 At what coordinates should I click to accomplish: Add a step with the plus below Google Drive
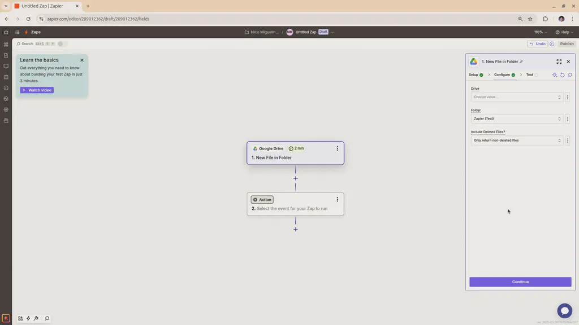295,178
